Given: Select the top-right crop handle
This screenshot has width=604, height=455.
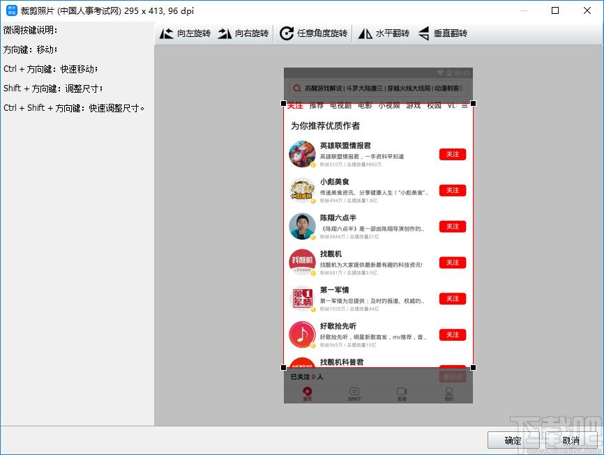Looking at the screenshot, I should tap(474, 104).
